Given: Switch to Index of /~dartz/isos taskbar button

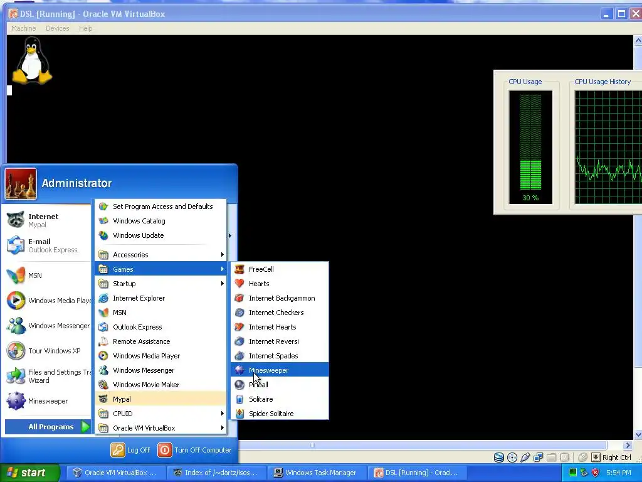Looking at the screenshot, I should click(x=216, y=473).
